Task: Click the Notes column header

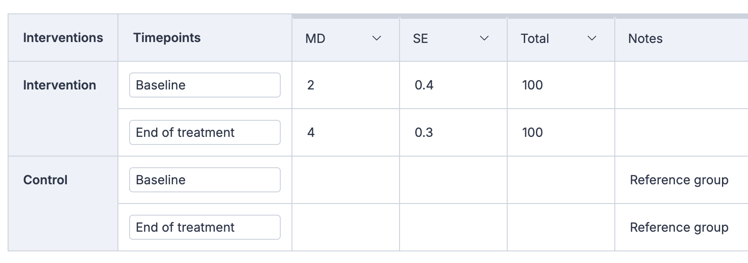Action: tap(645, 38)
